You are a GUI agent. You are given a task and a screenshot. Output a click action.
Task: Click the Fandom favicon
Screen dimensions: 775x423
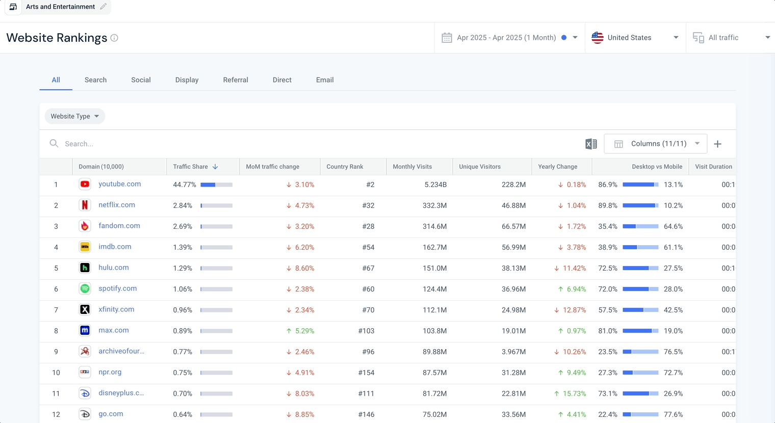tap(85, 226)
